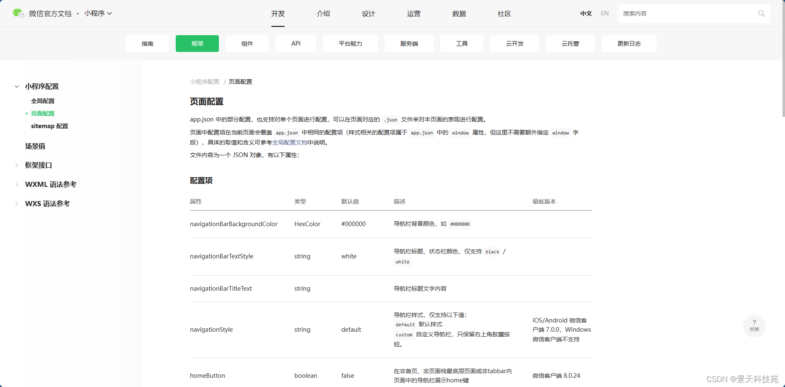Open the API tab
785x387 pixels.
pos(296,43)
